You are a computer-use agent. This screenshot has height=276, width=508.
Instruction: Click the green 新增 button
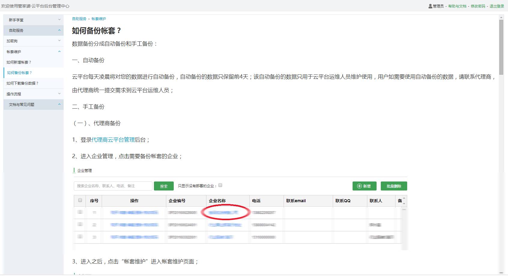pyautogui.click(x=364, y=186)
